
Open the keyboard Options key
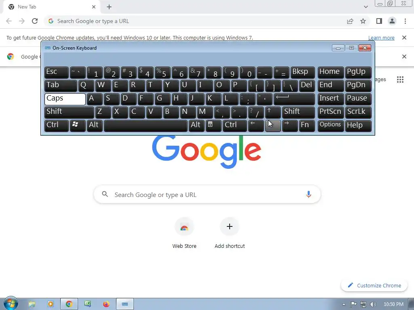(x=331, y=126)
